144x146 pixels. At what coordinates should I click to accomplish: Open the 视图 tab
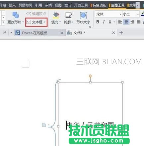tap(58, 5)
